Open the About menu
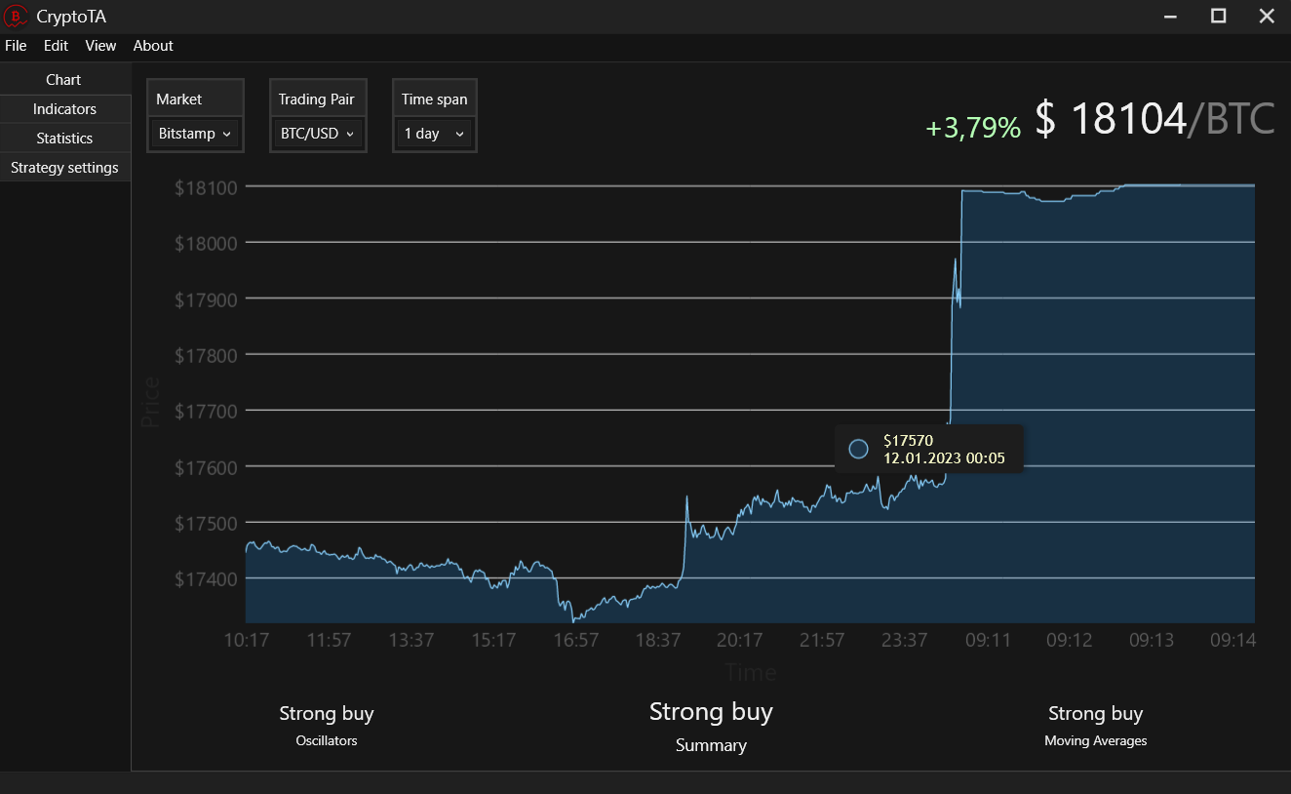 tap(153, 46)
